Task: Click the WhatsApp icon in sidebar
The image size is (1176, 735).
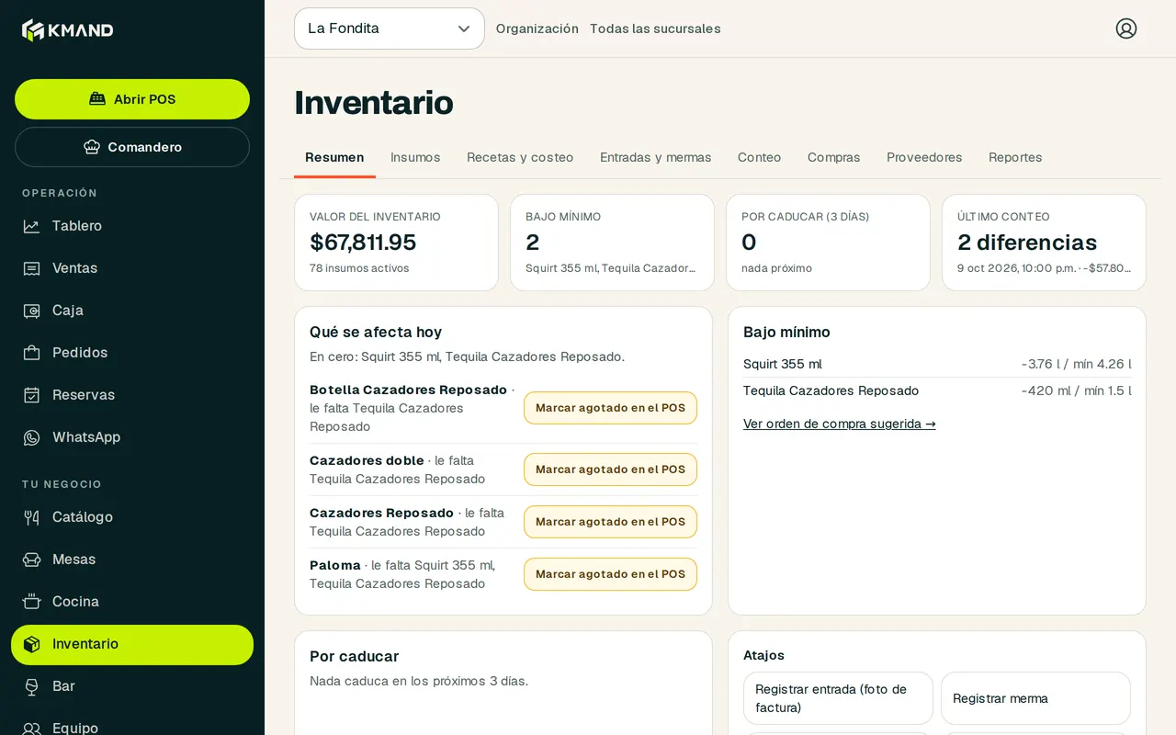Action: pyautogui.click(x=31, y=437)
